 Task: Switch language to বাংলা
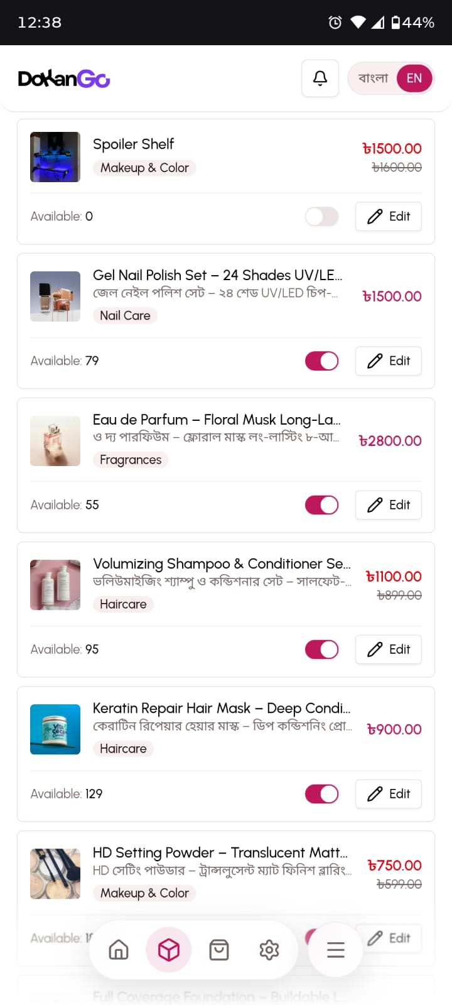(x=373, y=79)
